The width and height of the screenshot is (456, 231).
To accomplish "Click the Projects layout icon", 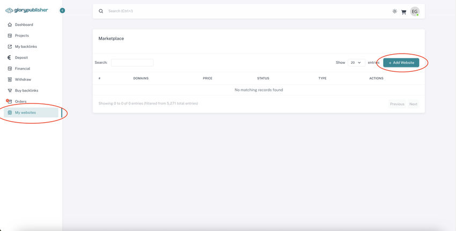I will pos(10,35).
